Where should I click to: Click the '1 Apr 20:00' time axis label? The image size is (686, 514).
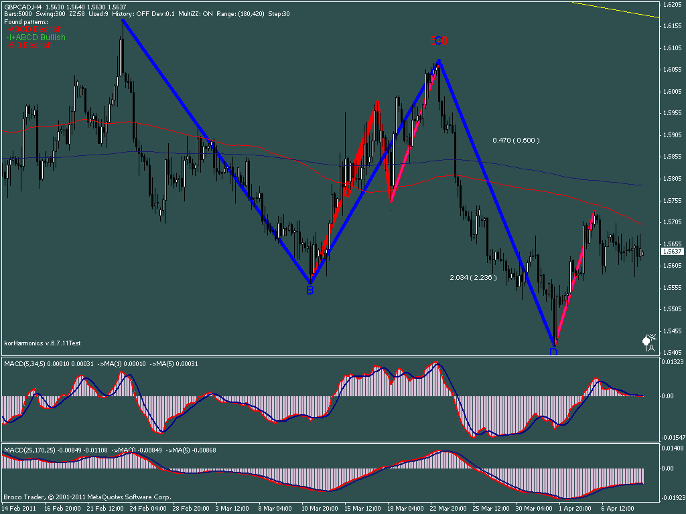[x=577, y=509]
